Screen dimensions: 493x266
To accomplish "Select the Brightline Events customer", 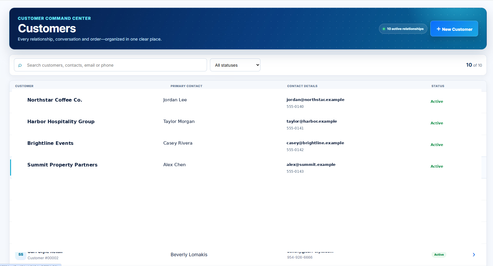I will (50, 143).
